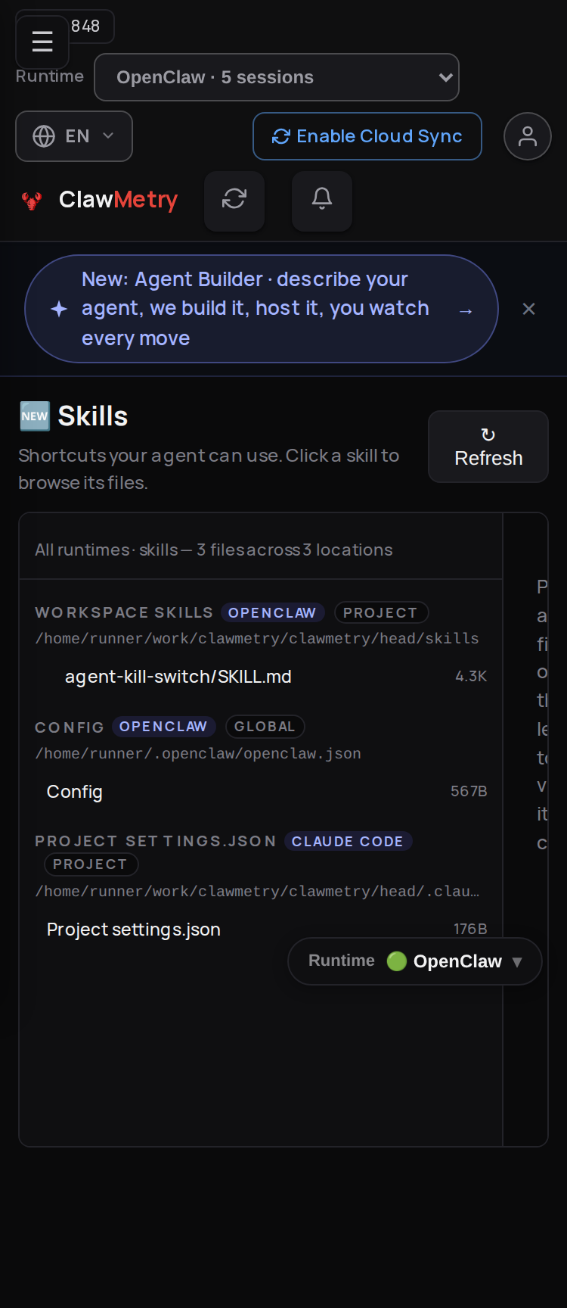Click the ClawMetry lobster logo

tap(32, 201)
